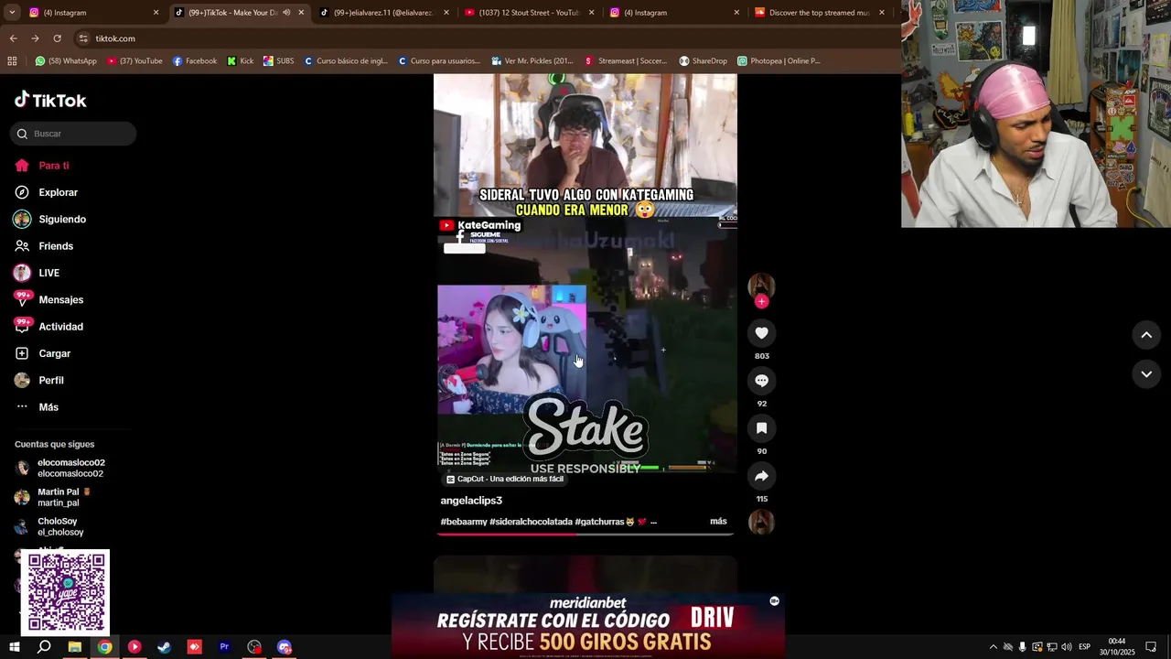The height and width of the screenshot is (659, 1171).
Task: Open the #sideralchocolatada hashtag
Action: point(531,522)
